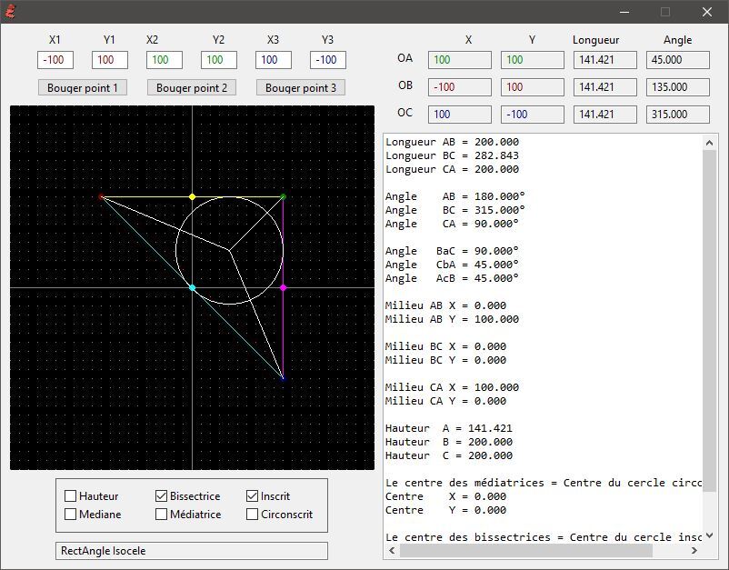Disable the Inscrit circle checkbox
The image size is (729, 570).
point(253,496)
